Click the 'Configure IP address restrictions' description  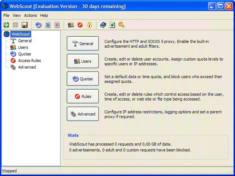(x=163, y=114)
